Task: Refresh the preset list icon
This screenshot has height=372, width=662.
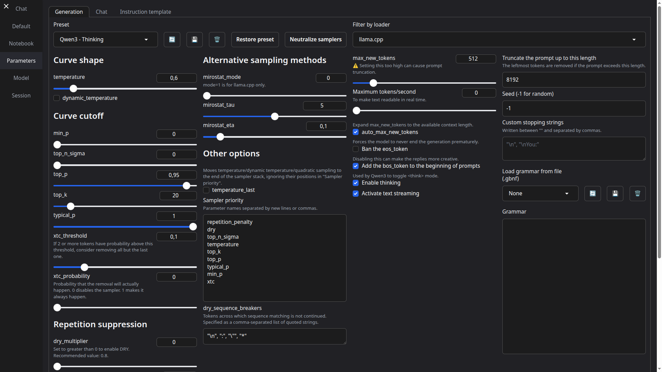Action: click(x=172, y=39)
